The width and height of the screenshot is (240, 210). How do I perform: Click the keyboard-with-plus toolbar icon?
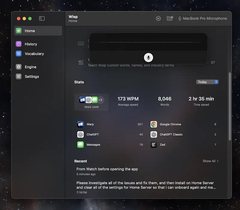pyautogui.click(x=170, y=18)
